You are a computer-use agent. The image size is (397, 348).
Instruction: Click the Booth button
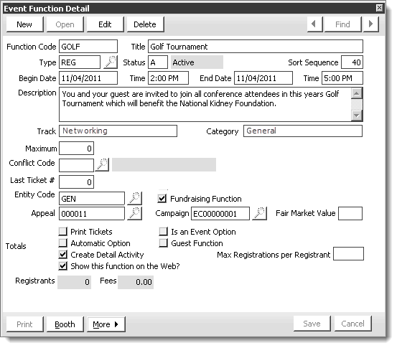tap(65, 324)
